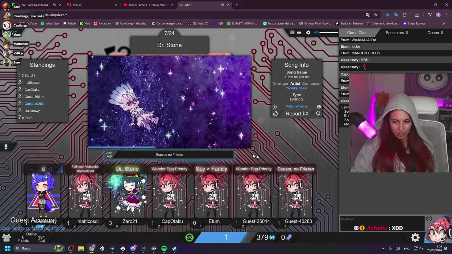
Task: Open the Video link in Song Info
Action: pos(290,106)
